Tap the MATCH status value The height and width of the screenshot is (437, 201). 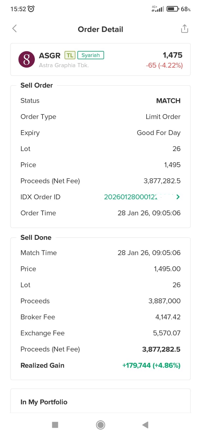tap(168, 101)
